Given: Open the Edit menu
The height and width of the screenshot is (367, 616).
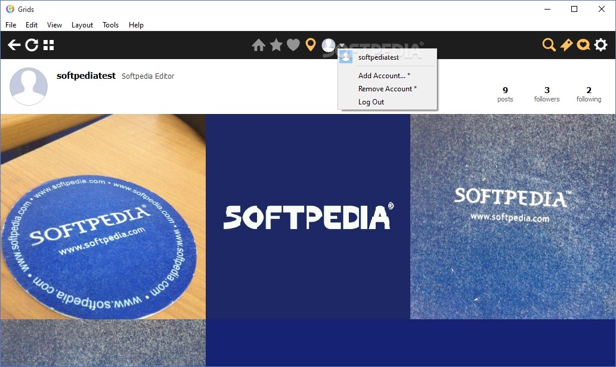Looking at the screenshot, I should [32, 24].
